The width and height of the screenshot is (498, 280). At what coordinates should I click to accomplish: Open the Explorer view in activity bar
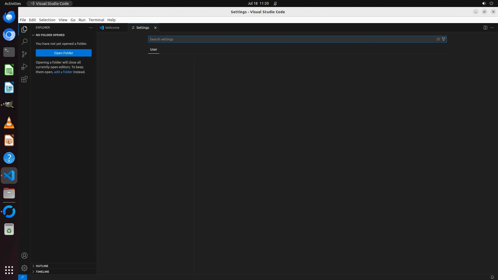point(24,29)
